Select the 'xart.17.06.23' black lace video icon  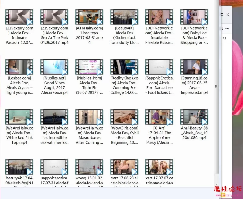124,167
